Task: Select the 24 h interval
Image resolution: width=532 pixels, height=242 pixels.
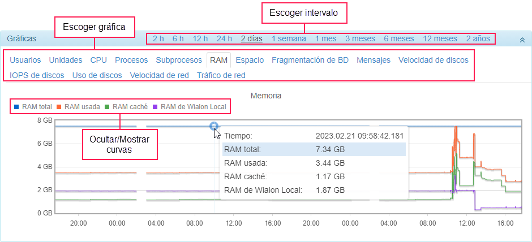Action: tap(224, 38)
